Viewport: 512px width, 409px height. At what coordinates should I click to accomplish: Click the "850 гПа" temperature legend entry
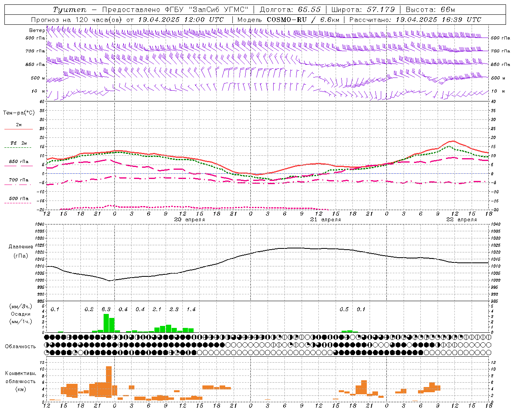19,162
